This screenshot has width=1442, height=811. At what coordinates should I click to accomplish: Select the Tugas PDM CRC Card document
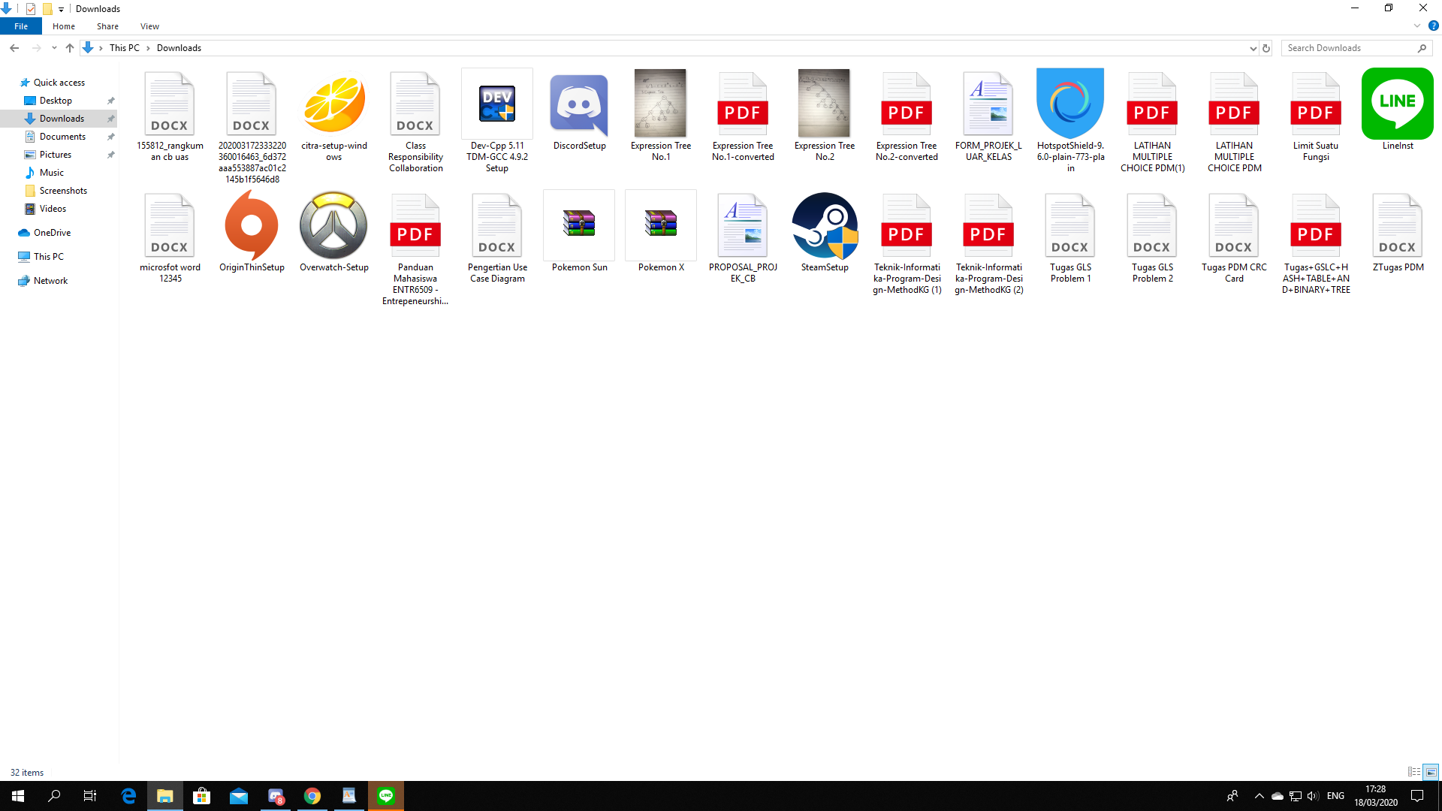[x=1234, y=237]
